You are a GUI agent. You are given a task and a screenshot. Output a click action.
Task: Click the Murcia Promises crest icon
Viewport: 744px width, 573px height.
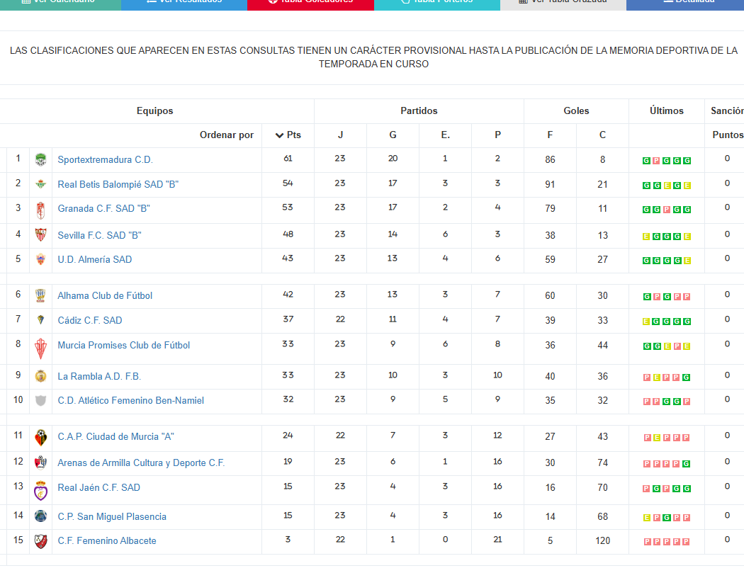pos(41,348)
